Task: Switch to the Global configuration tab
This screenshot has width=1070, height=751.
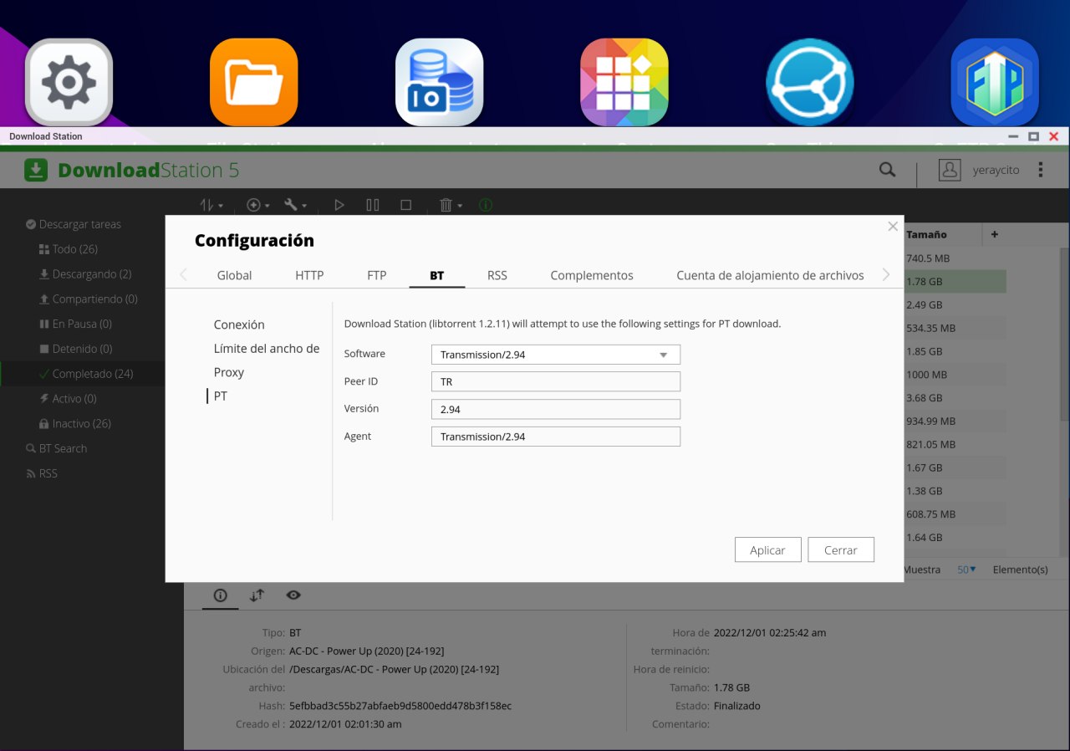Action: [234, 275]
